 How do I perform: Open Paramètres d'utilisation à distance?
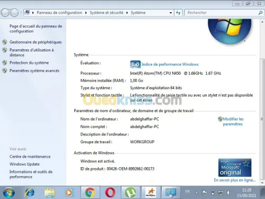coord(32,53)
